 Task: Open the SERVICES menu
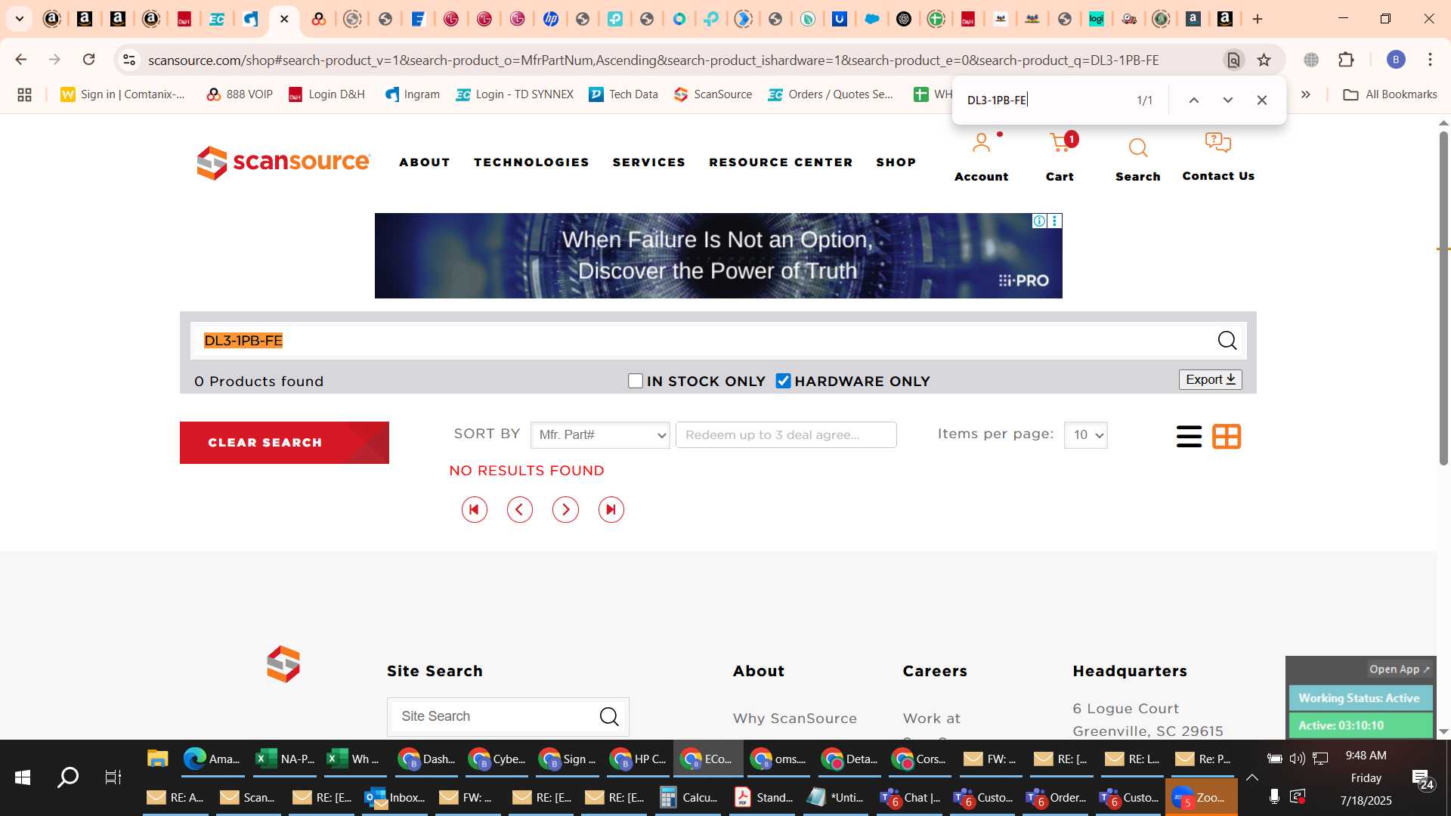(649, 162)
